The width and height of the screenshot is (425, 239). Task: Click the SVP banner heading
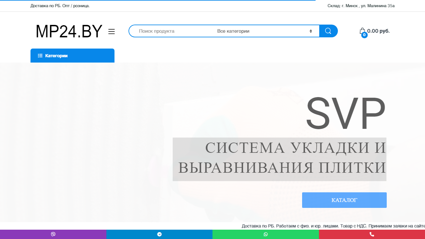[x=345, y=114]
